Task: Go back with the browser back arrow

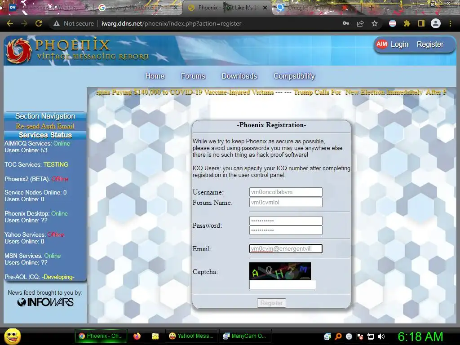Action: pyautogui.click(x=10, y=23)
